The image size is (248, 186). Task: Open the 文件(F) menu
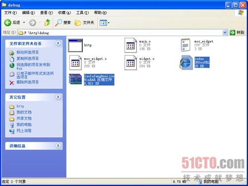[x=10, y=12]
